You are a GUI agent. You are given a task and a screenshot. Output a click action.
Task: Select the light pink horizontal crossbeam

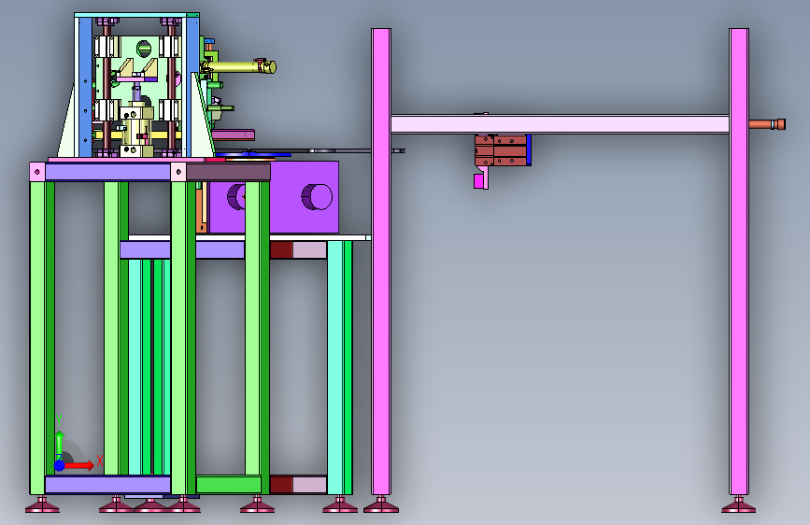point(560,124)
